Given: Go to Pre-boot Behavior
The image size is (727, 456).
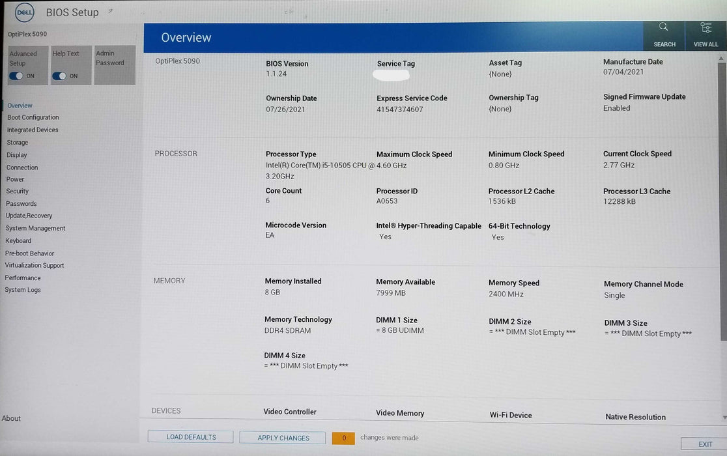Looking at the screenshot, I should click(29, 253).
